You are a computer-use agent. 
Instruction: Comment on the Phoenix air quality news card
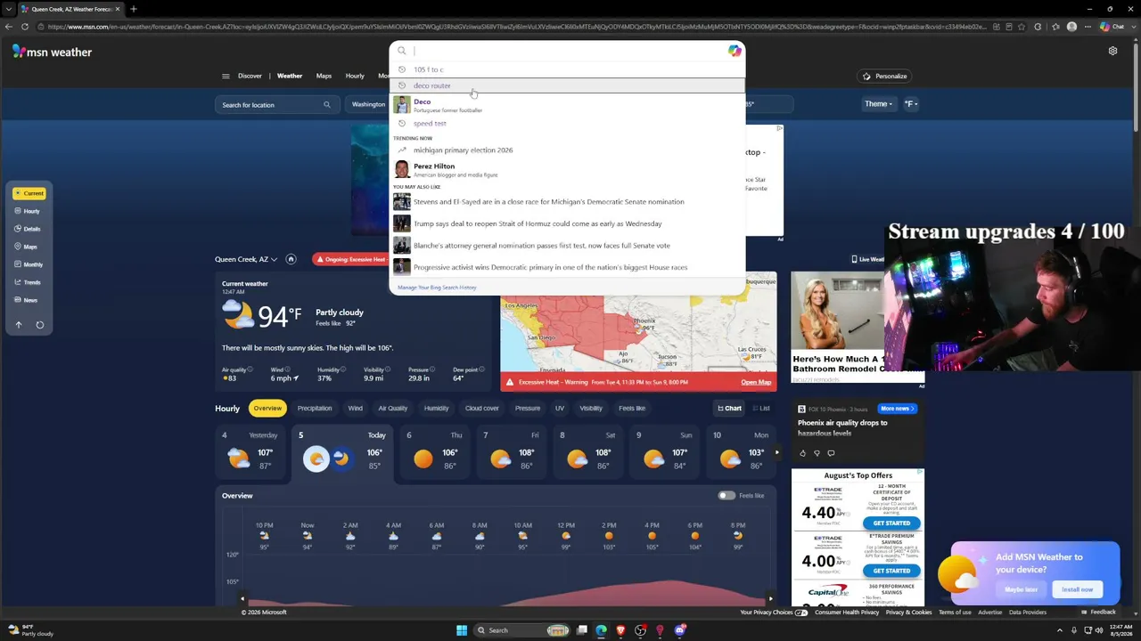pyautogui.click(x=831, y=453)
